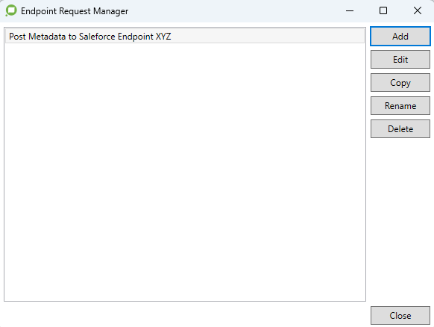Click empty space in the request list

tap(185, 172)
